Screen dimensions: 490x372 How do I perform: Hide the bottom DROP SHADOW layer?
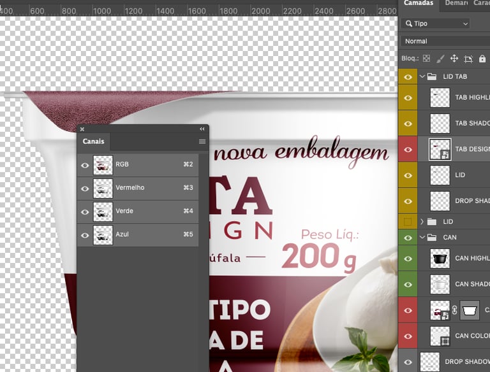[408, 362]
